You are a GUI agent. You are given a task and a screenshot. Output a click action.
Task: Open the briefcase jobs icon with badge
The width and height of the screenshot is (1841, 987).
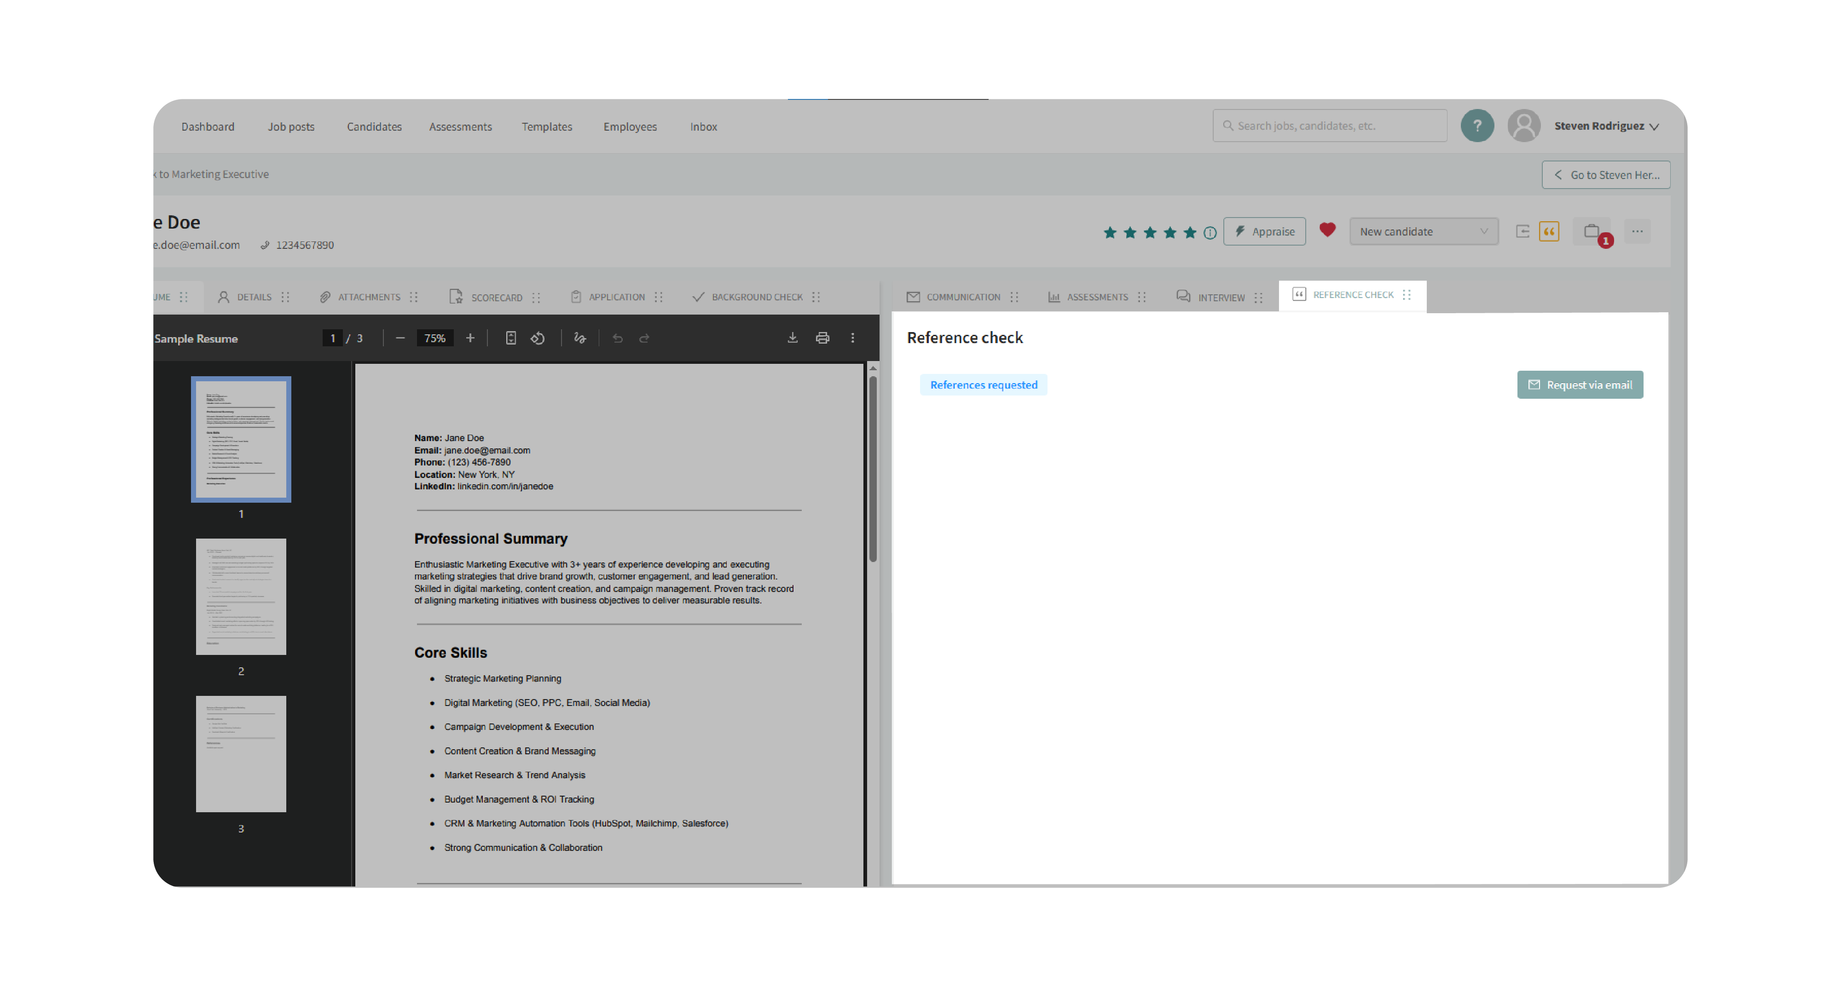[x=1592, y=231]
